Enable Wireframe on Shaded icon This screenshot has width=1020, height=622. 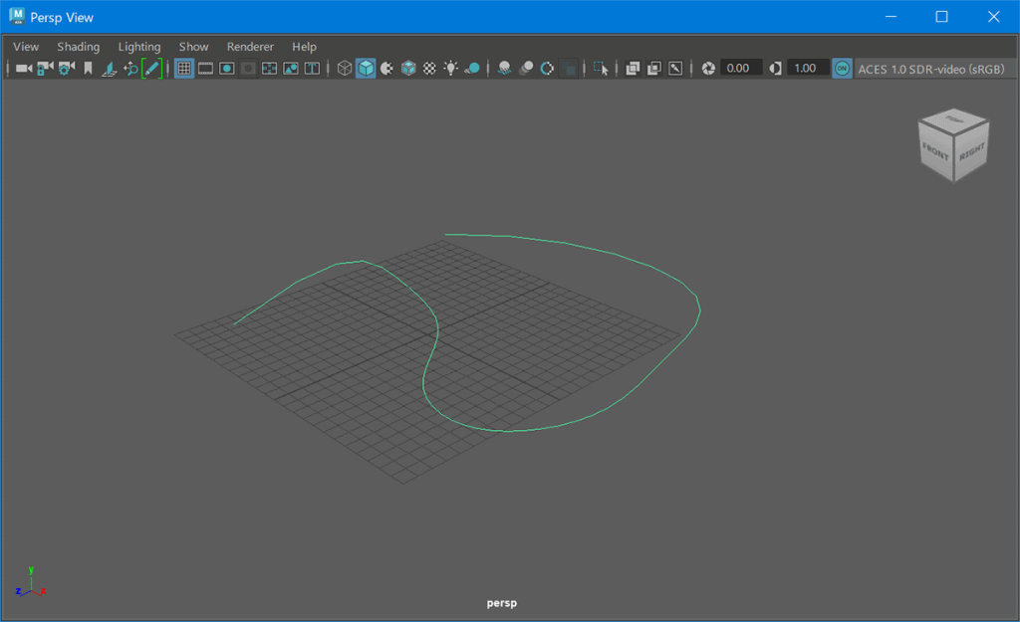tap(408, 69)
